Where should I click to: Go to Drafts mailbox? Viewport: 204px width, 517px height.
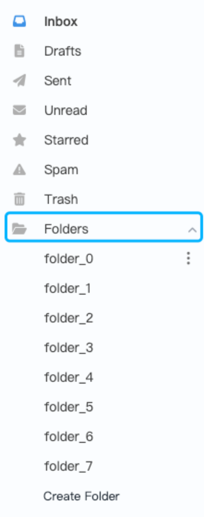(62, 51)
